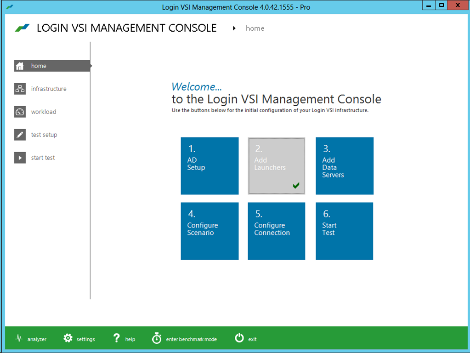Click the help question mark icon

pos(116,338)
